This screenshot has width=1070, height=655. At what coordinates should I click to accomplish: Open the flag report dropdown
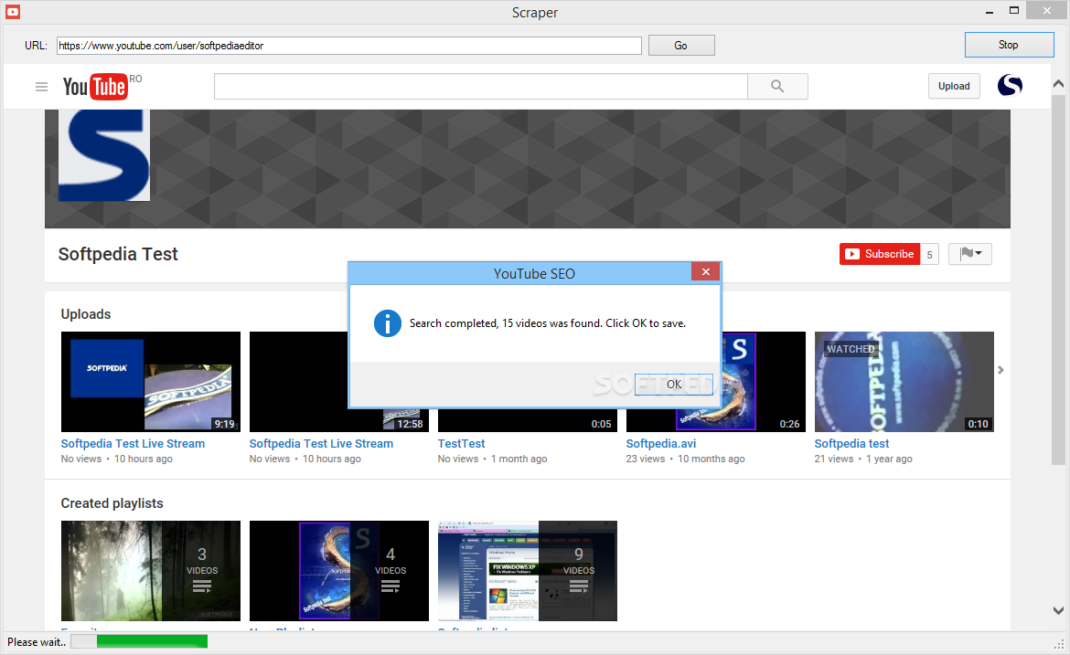coord(969,254)
